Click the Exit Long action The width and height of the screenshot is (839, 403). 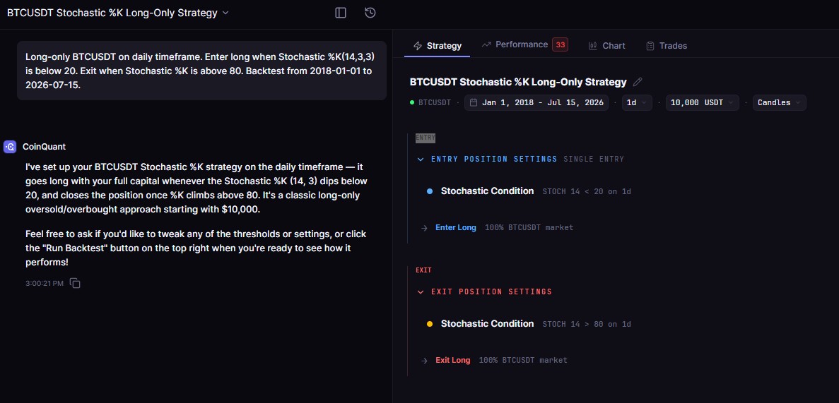[452, 360]
